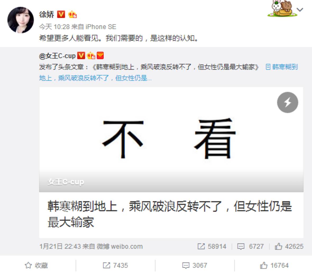The width and height of the screenshot is (312, 273).
Task: Open comments showing 3067
Action: pyautogui.click(x=195, y=265)
